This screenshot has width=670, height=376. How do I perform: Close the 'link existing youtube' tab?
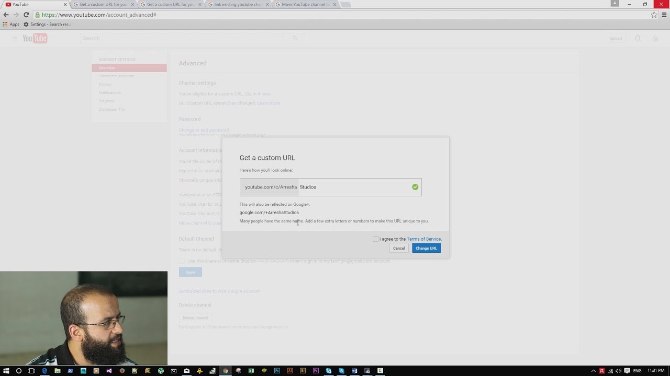point(267,5)
